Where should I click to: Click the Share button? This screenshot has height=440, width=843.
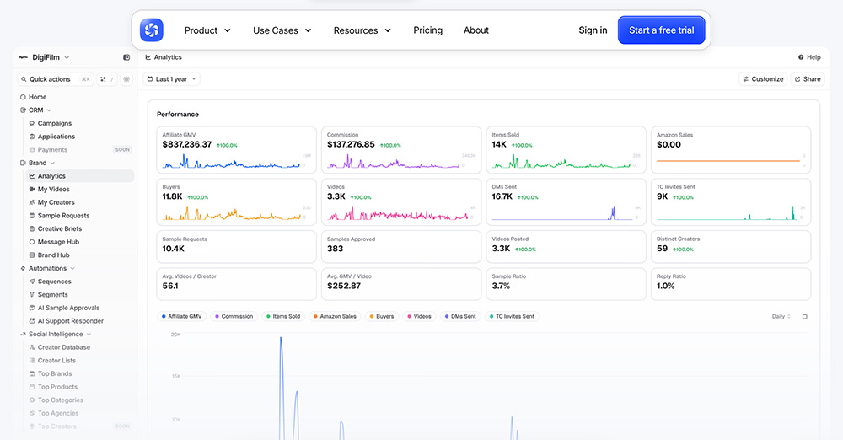click(808, 79)
